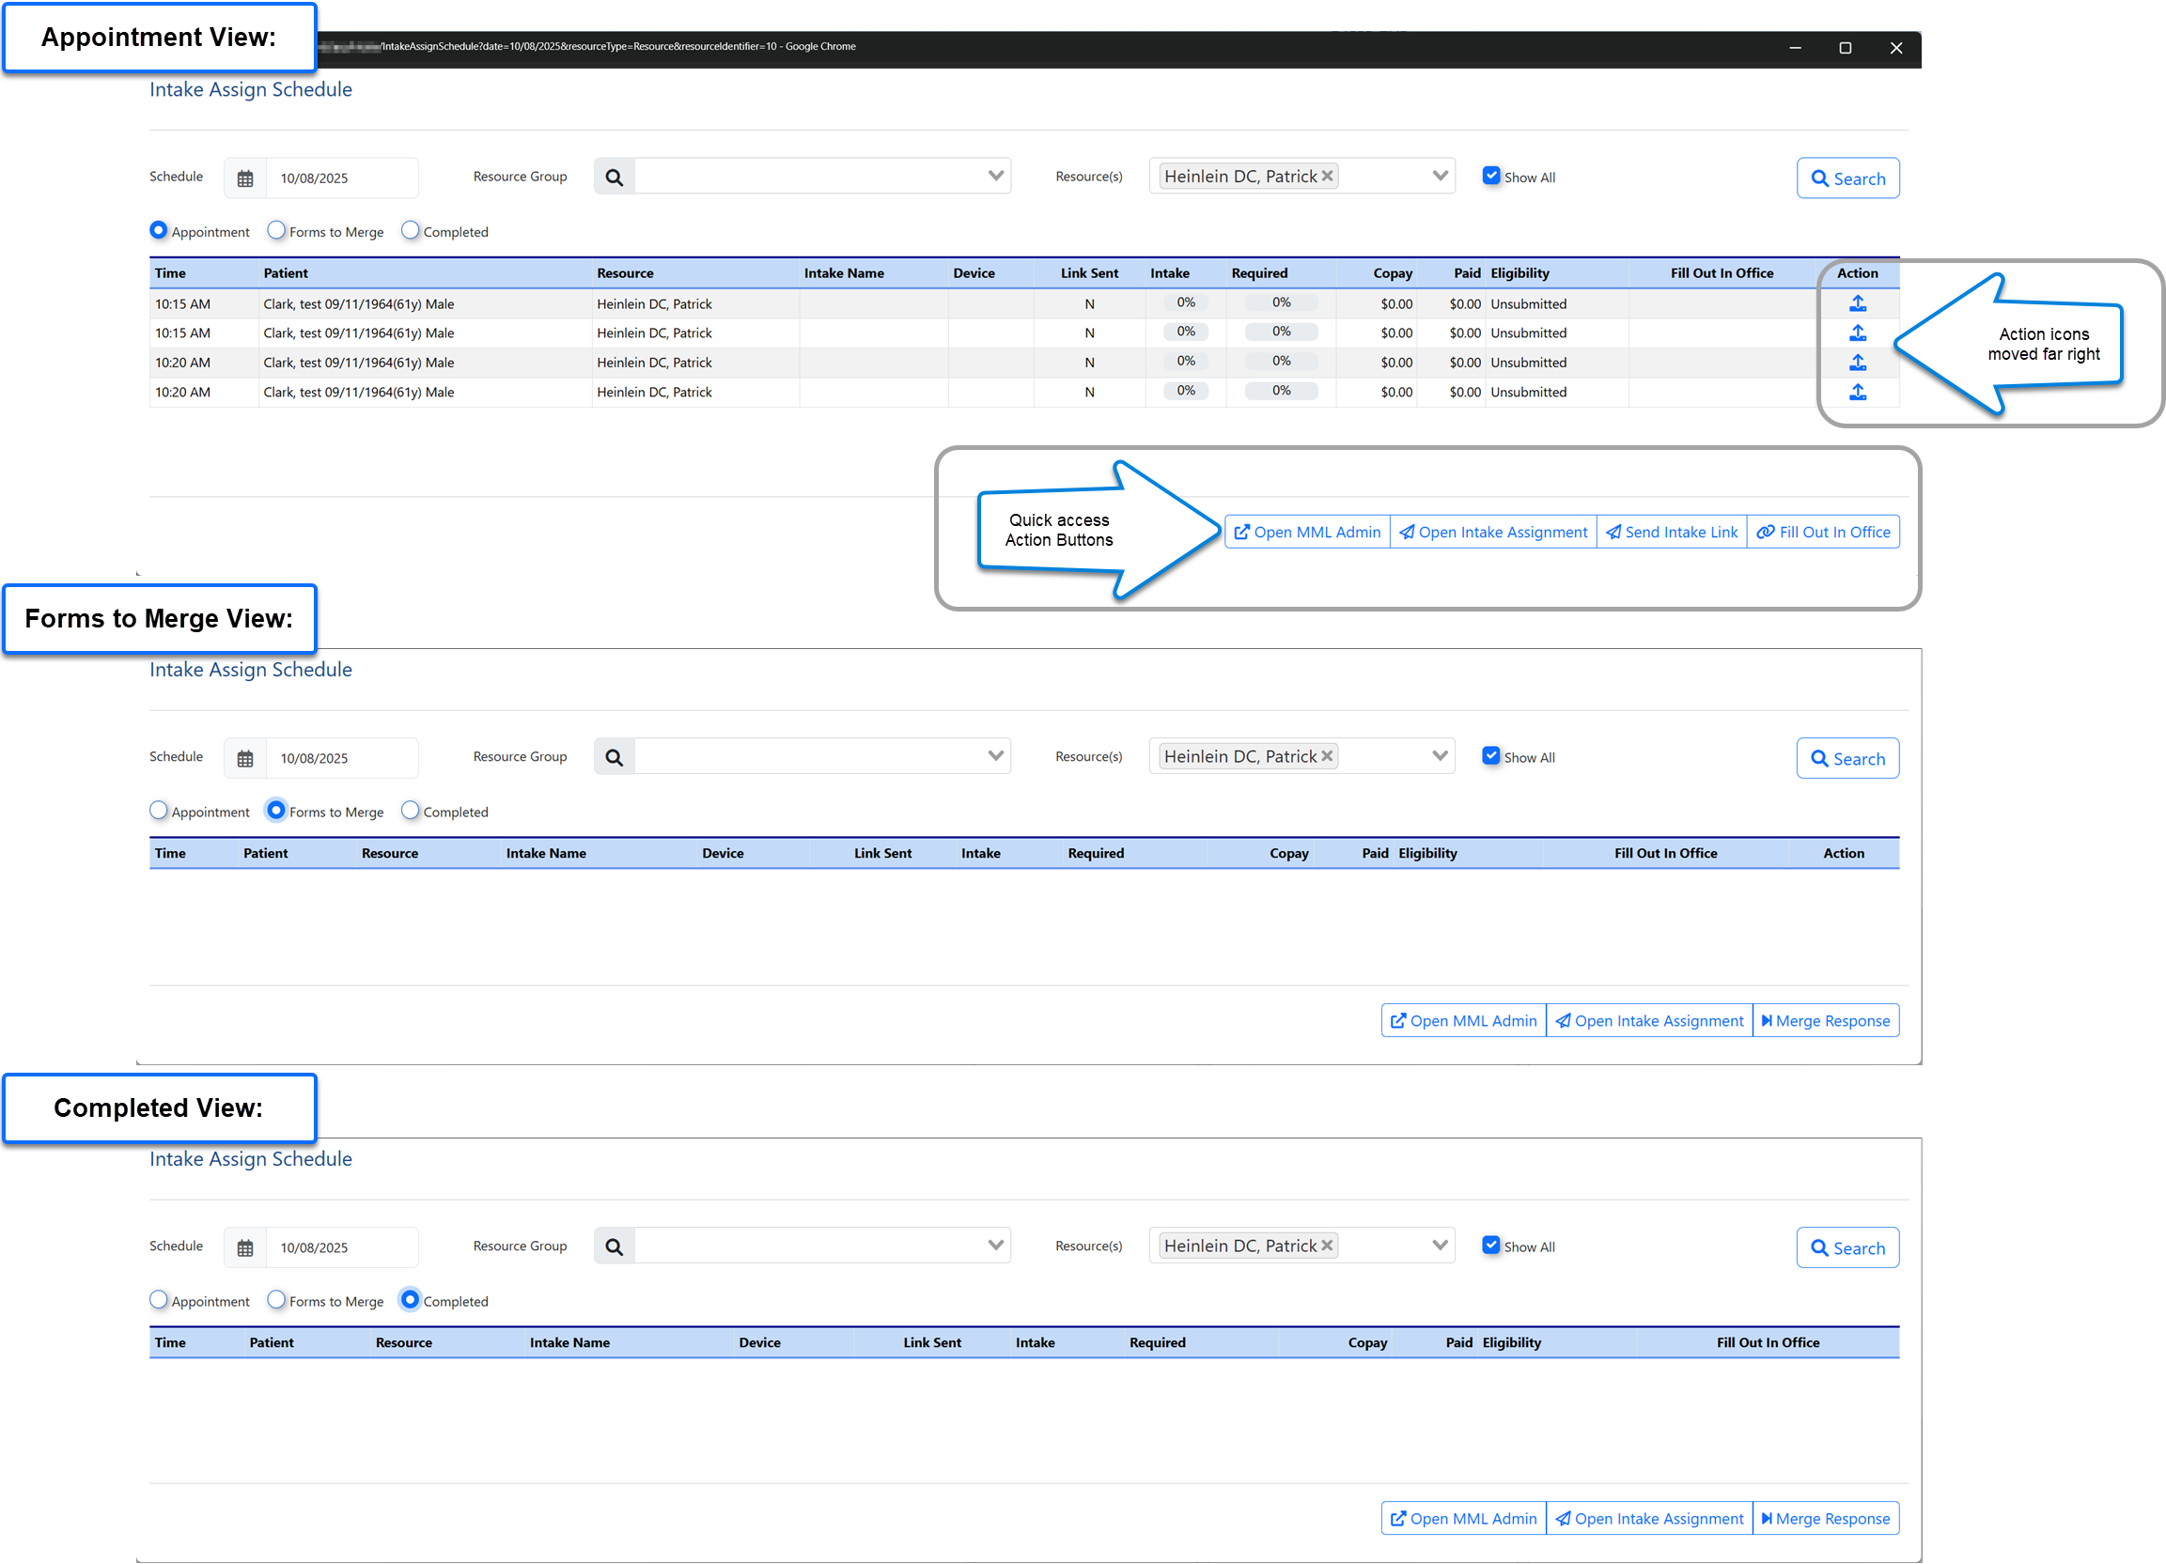Click upload action icon in last 10:20 AM row
The width and height of the screenshot is (2166, 1564).
click(x=1857, y=392)
